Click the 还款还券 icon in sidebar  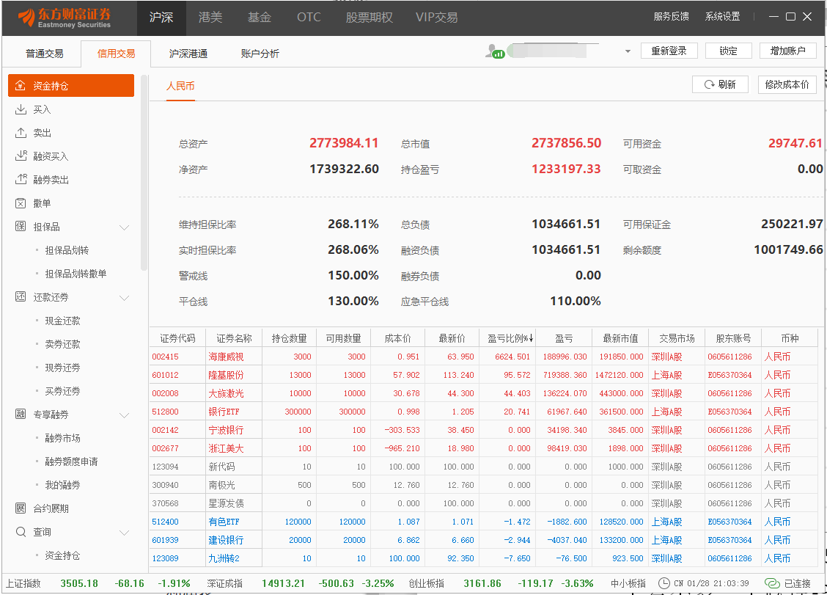pyautogui.click(x=21, y=296)
